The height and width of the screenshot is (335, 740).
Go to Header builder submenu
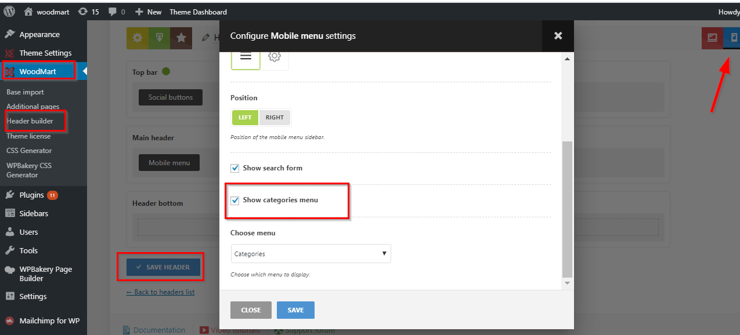[30, 121]
